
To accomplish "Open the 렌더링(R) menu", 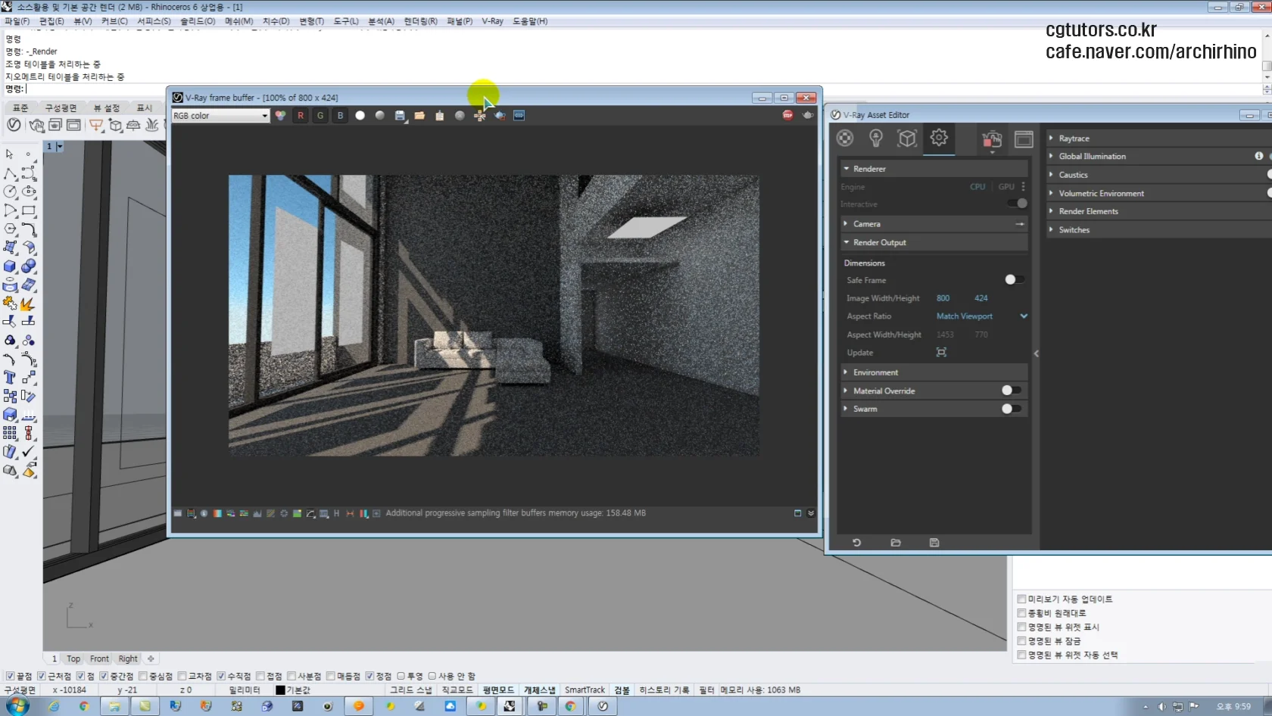I will [420, 21].
